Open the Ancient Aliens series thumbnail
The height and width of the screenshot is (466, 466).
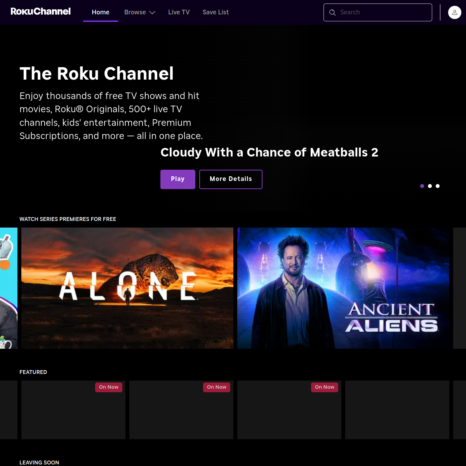click(343, 288)
